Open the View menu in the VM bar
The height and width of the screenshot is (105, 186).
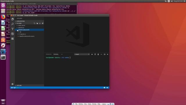(85, 104)
